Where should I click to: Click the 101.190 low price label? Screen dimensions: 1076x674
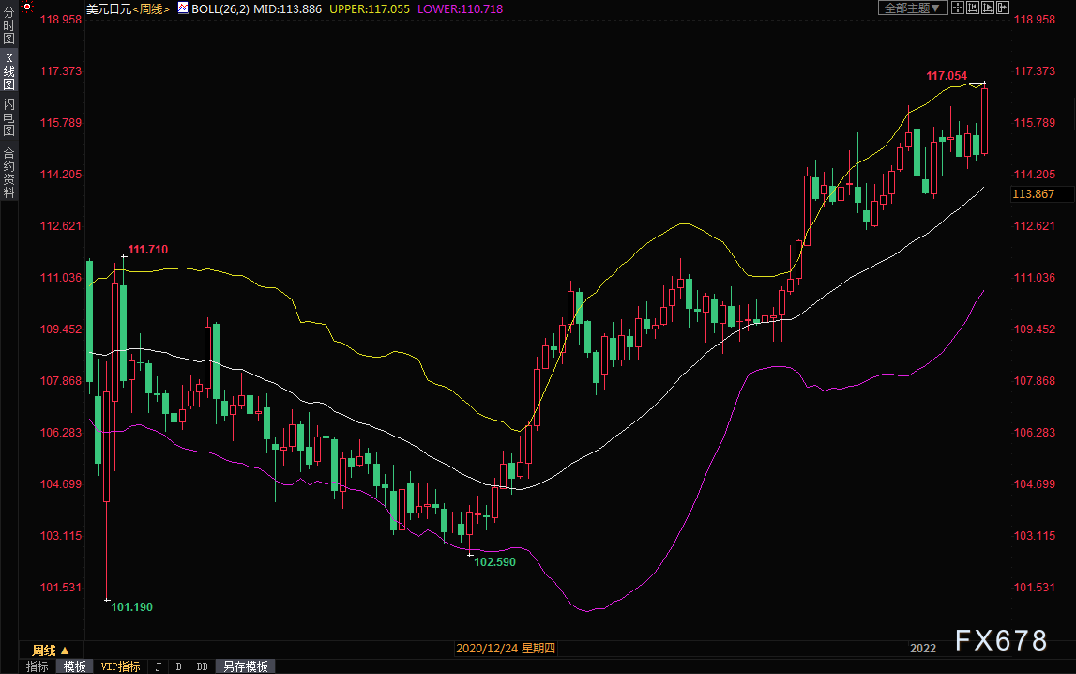(131, 607)
